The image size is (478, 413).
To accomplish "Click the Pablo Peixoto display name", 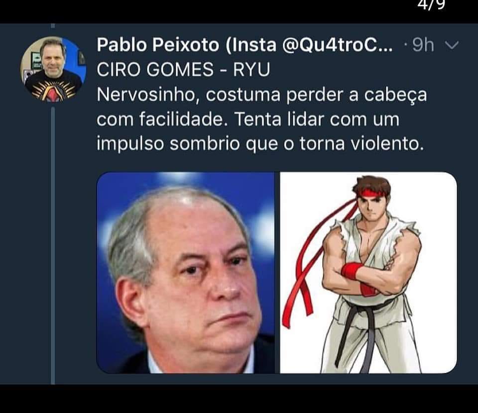I will coord(158,45).
